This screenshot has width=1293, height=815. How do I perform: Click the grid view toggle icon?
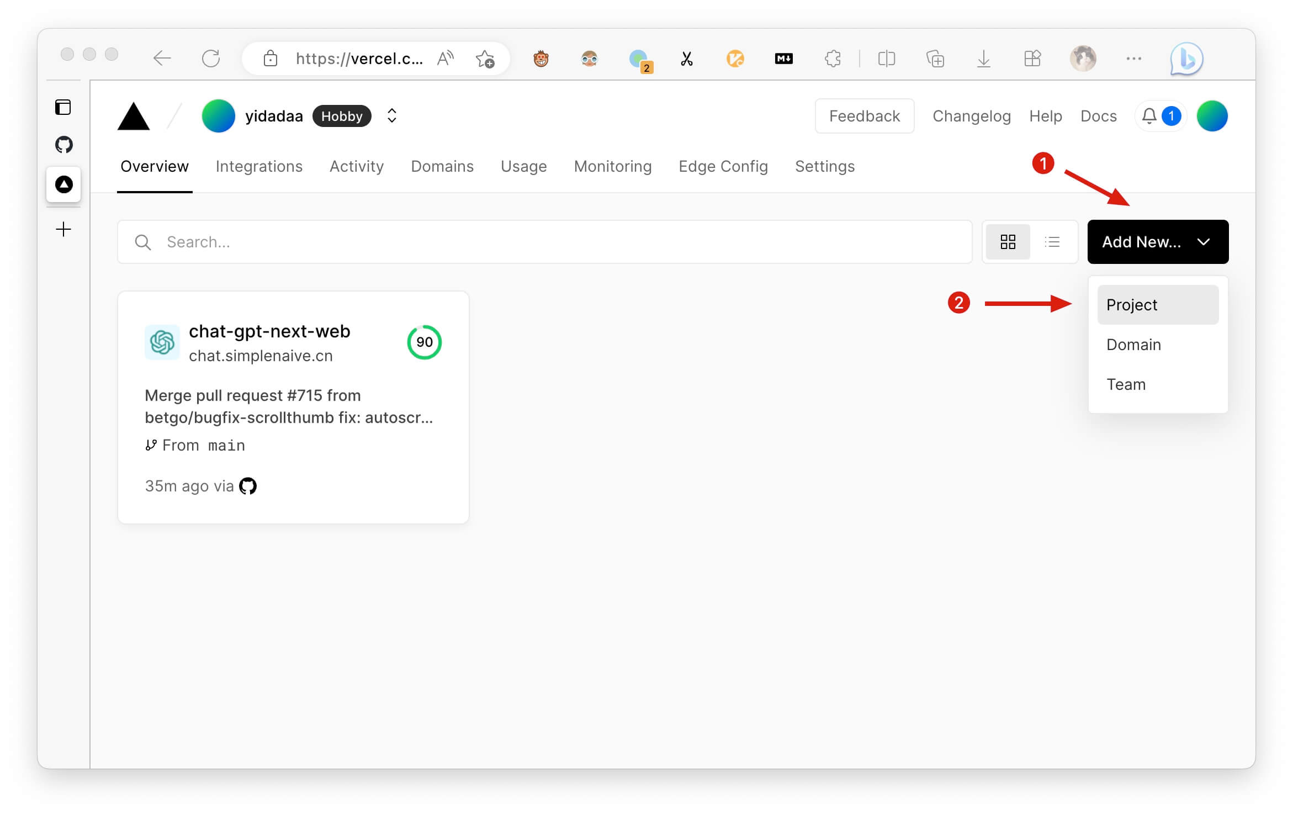pyautogui.click(x=1008, y=241)
